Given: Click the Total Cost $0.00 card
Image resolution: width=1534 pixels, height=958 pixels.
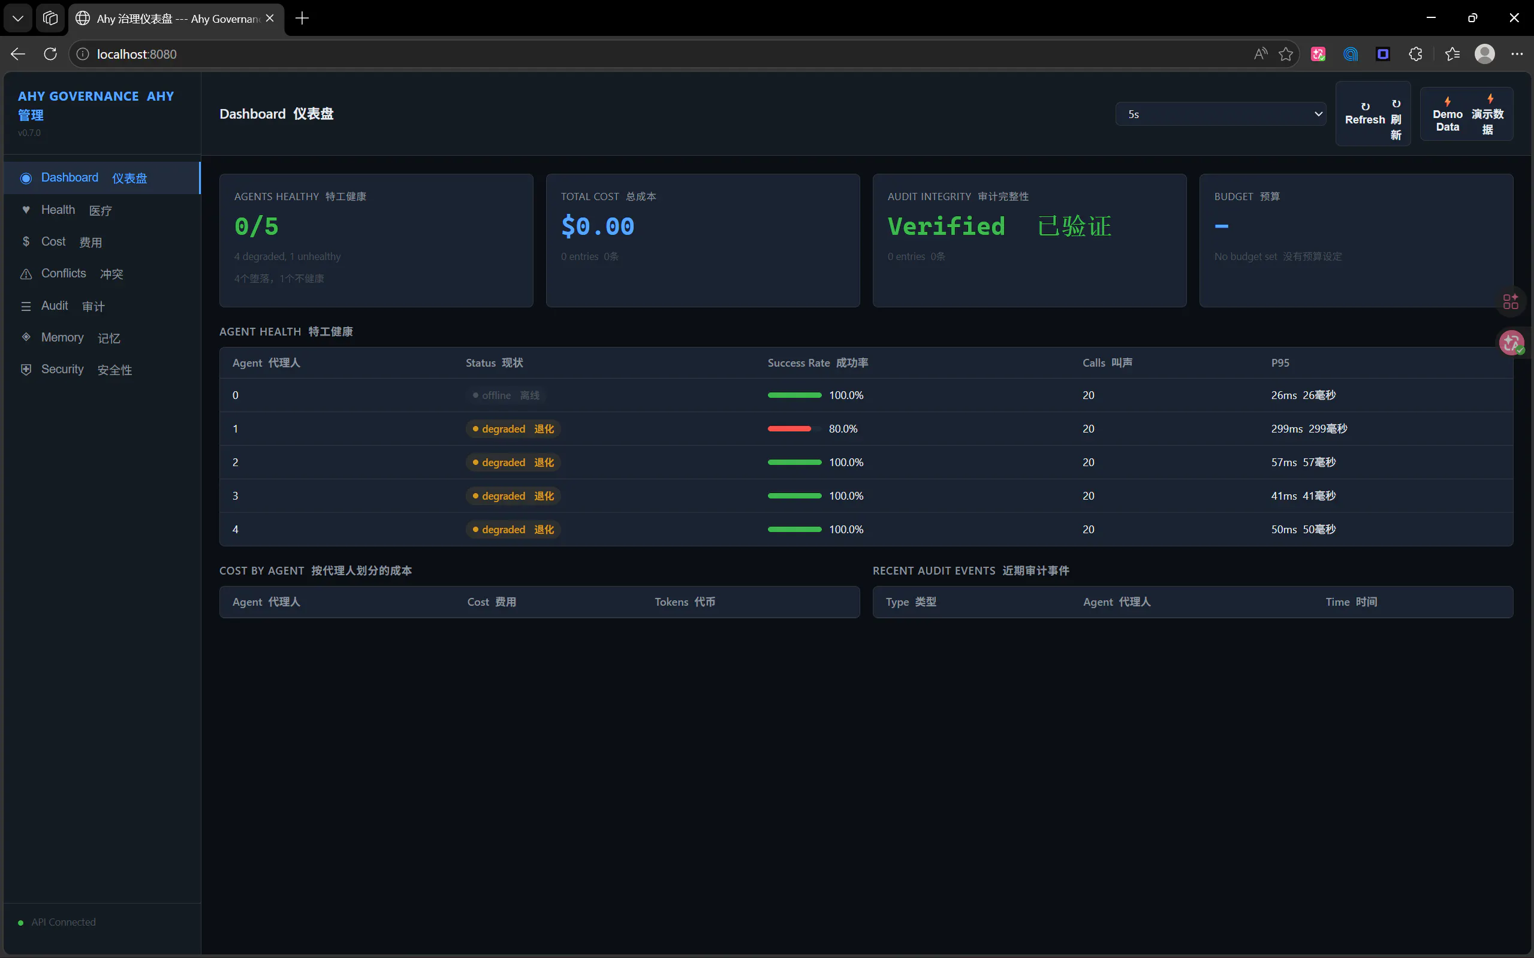Looking at the screenshot, I should pos(703,240).
